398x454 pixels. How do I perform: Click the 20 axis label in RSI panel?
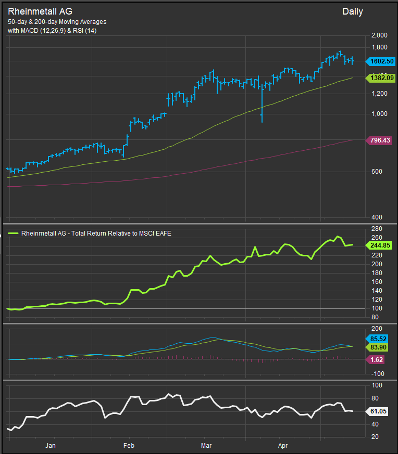[375, 437]
